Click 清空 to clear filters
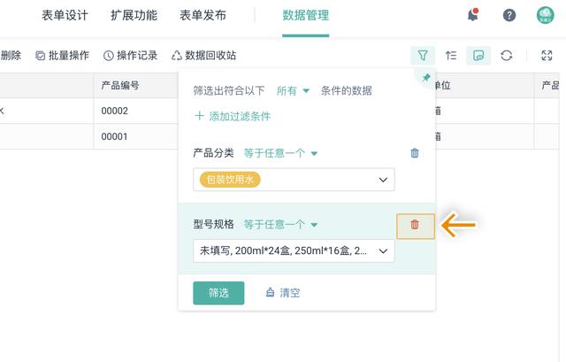The height and width of the screenshot is (362, 566). pos(283,293)
